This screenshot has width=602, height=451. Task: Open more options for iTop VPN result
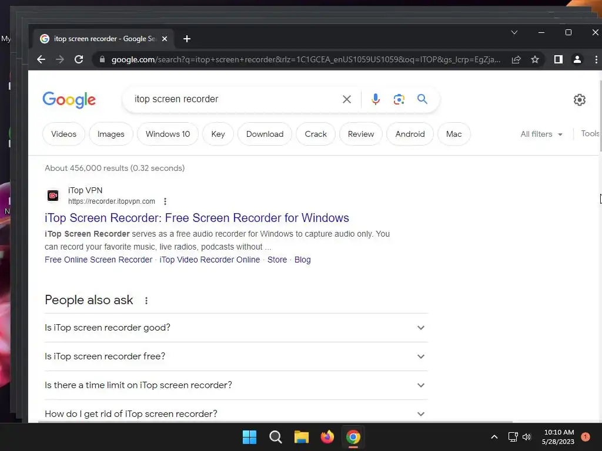165,201
